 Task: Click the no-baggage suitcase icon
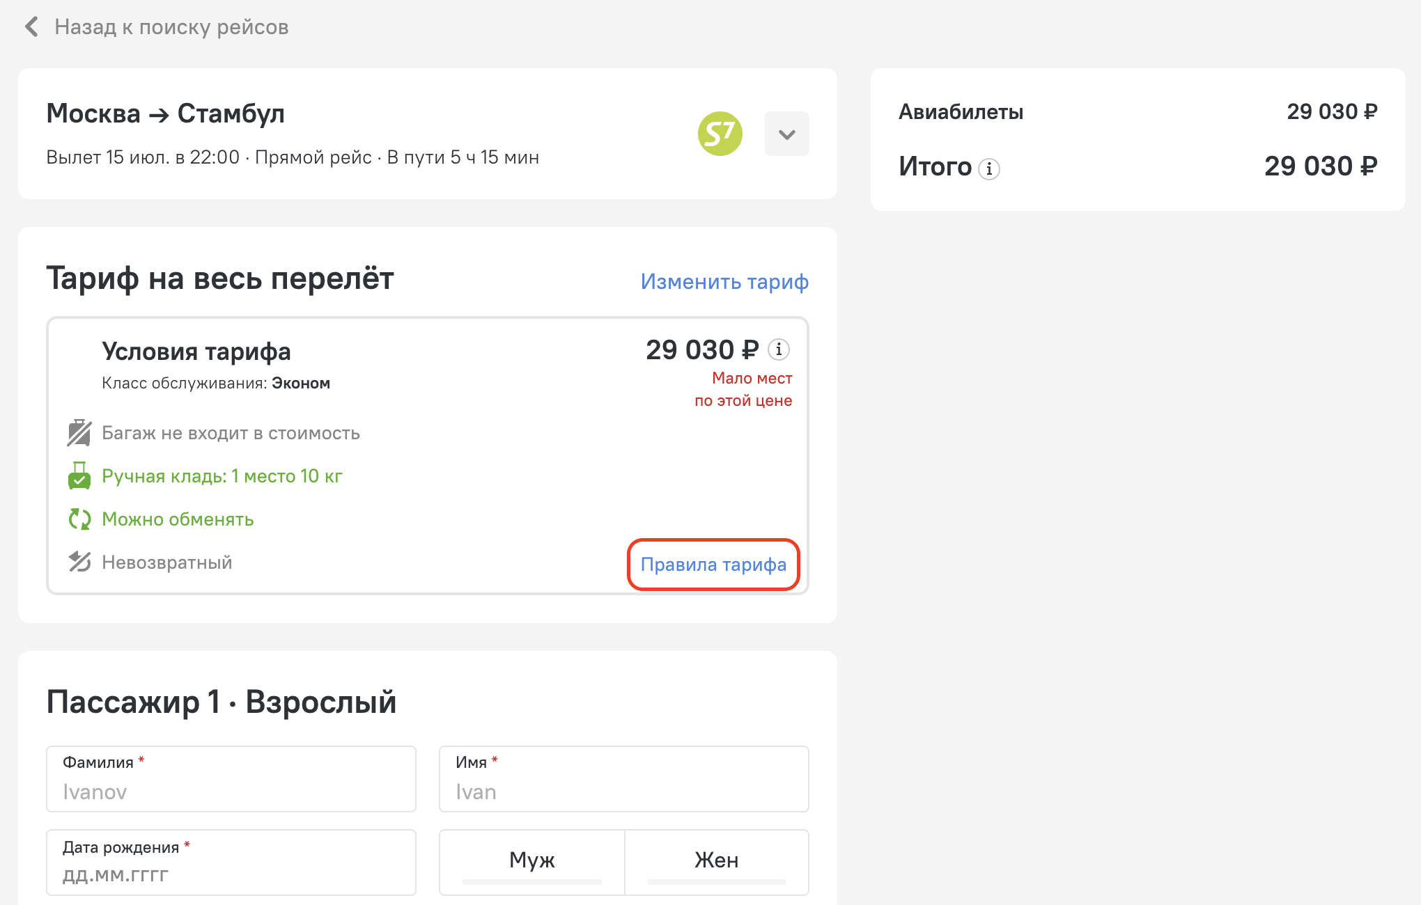coord(79,433)
